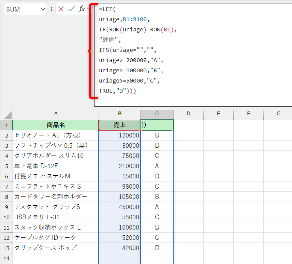Select the 売上 header cell B1
Screen dimensions: 292x264
119,125
